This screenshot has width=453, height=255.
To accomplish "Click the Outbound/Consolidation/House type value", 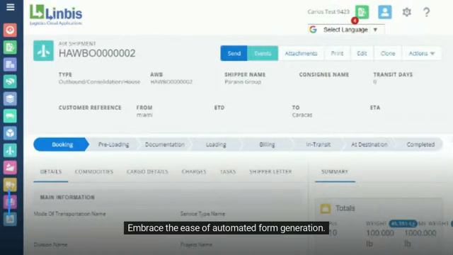I will (x=99, y=82).
